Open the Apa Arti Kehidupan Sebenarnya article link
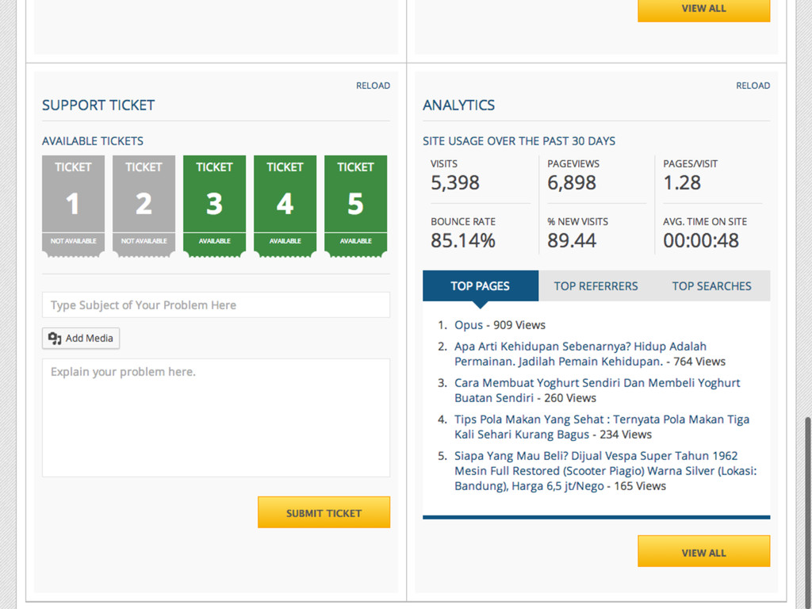The image size is (812, 609). 580,347
